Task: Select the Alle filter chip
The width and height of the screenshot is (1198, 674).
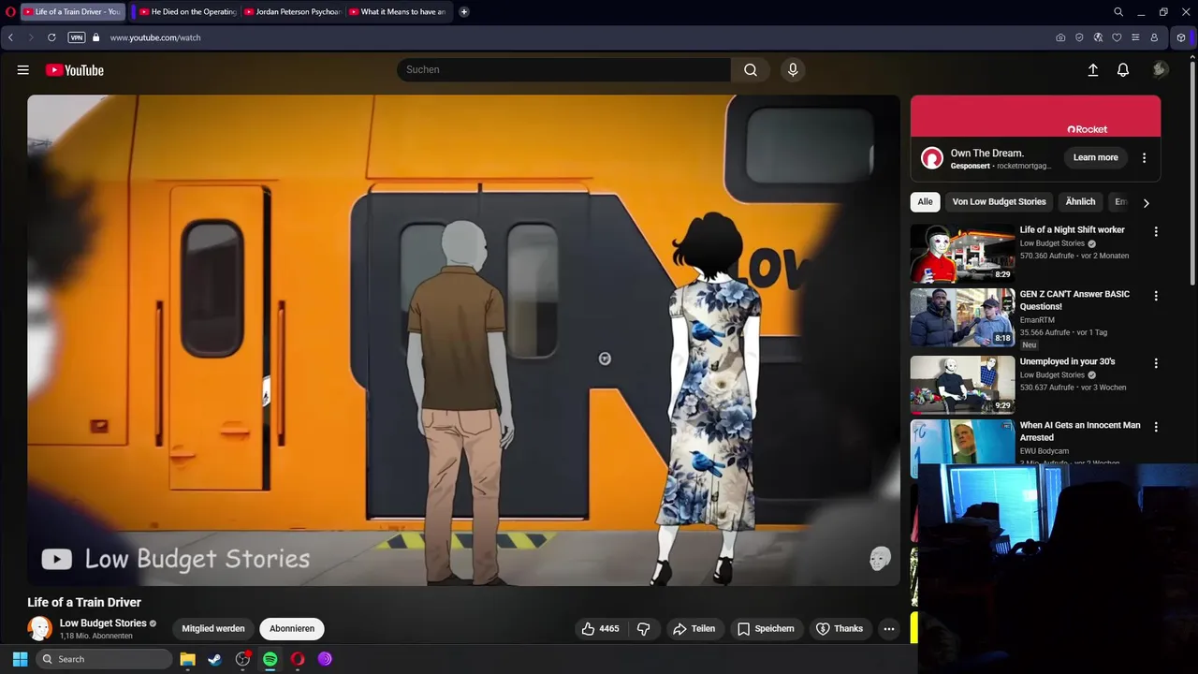Action: (x=925, y=202)
